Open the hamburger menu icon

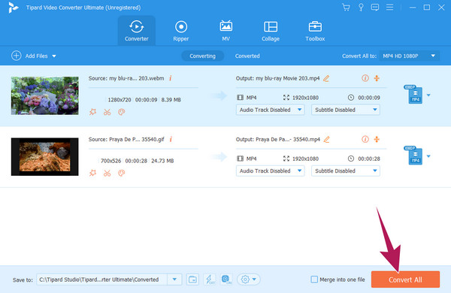pos(389,8)
